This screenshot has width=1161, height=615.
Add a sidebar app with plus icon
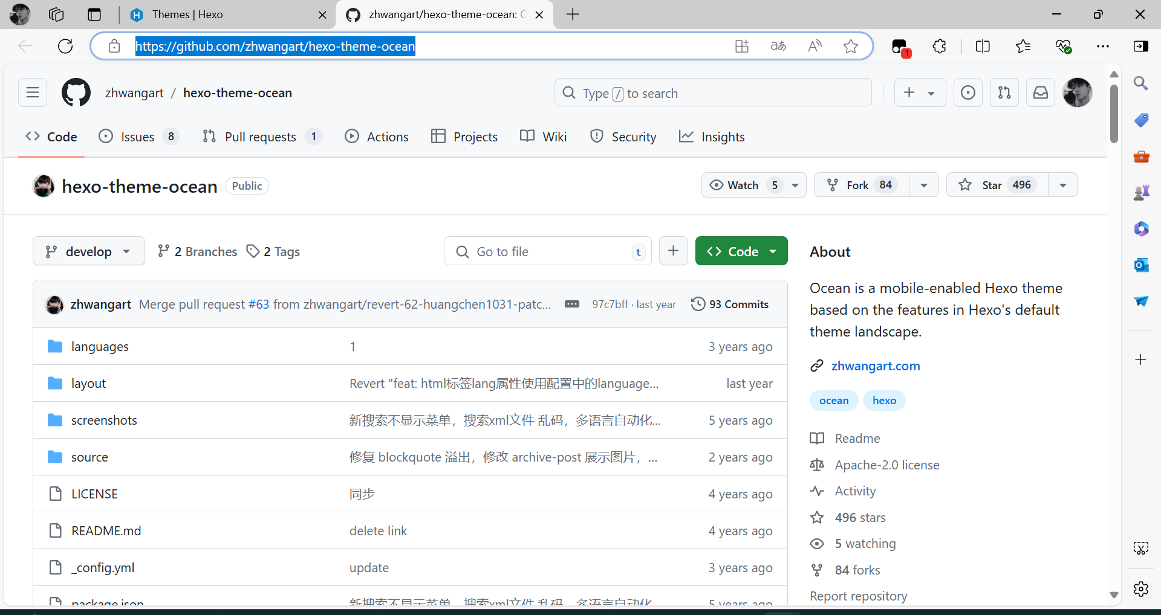1141,359
